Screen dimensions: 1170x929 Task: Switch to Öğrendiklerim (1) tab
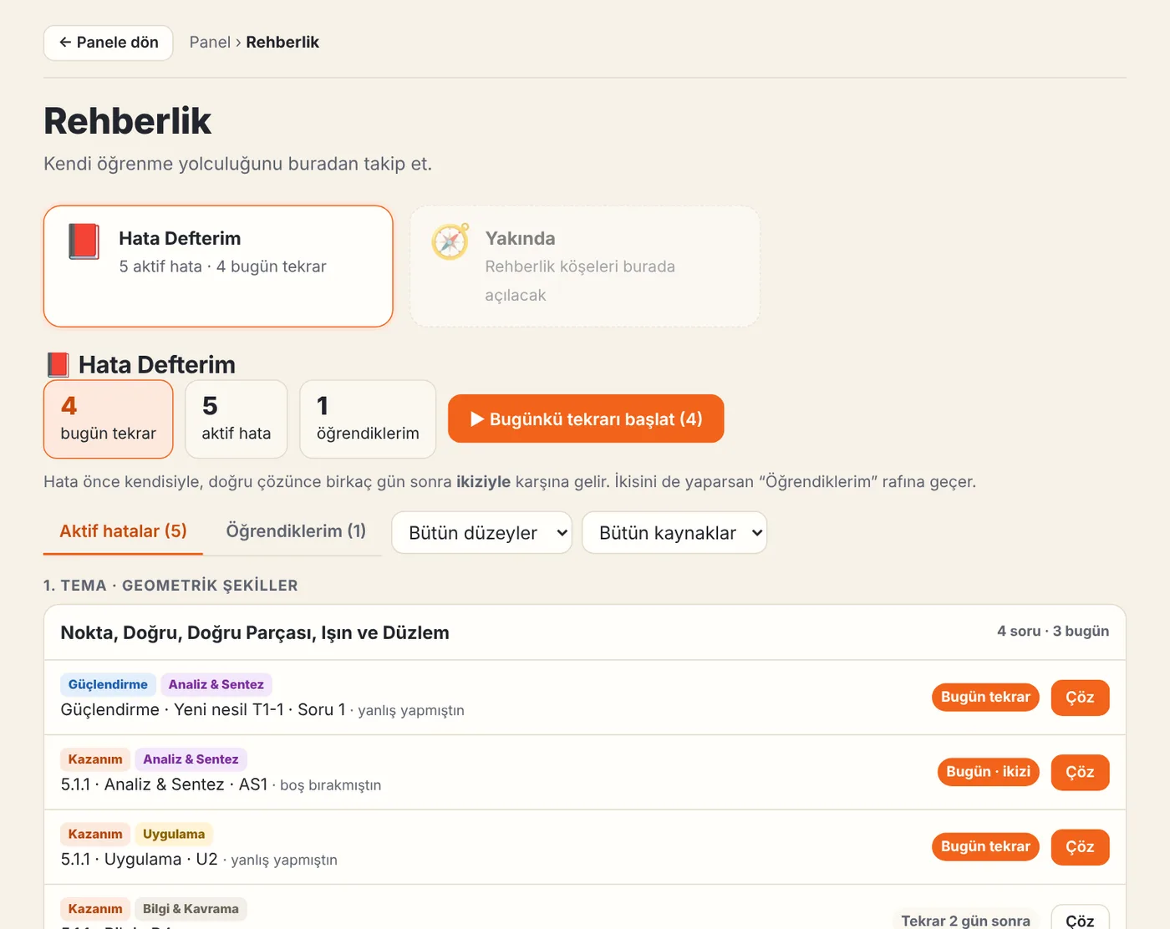(296, 531)
